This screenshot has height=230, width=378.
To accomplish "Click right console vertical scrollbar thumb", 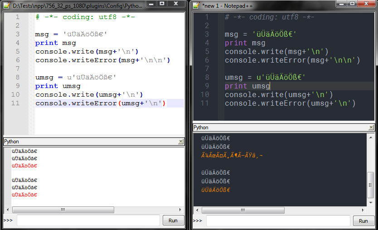I will [x=371, y=185].
